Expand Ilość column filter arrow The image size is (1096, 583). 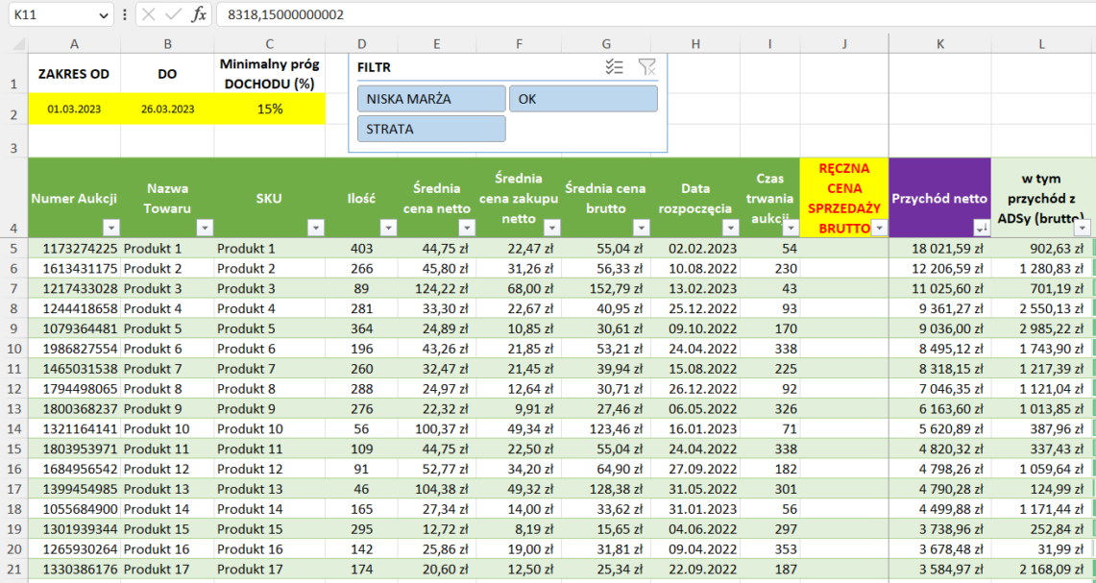click(x=387, y=228)
